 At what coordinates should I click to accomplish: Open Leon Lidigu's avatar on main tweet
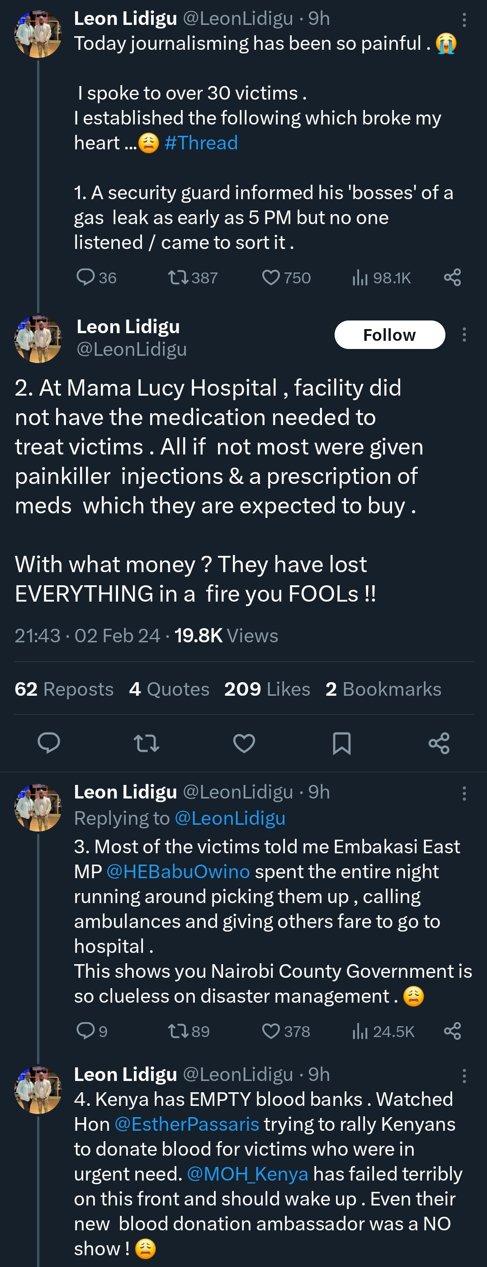38,339
